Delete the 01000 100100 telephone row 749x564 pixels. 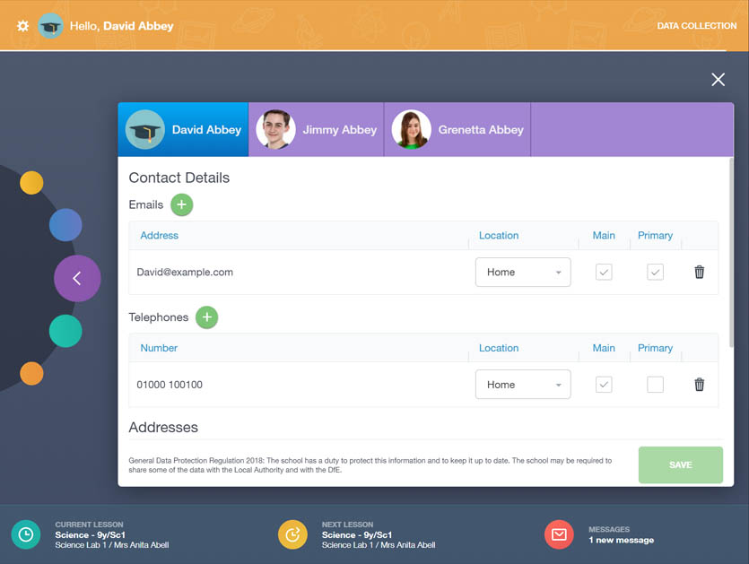pyautogui.click(x=699, y=385)
